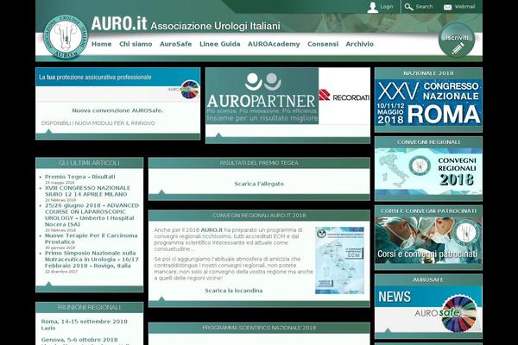Open the XVIII Congresso Nazionale SIURO article
Screen dimensions: 518x345
pos(87,191)
